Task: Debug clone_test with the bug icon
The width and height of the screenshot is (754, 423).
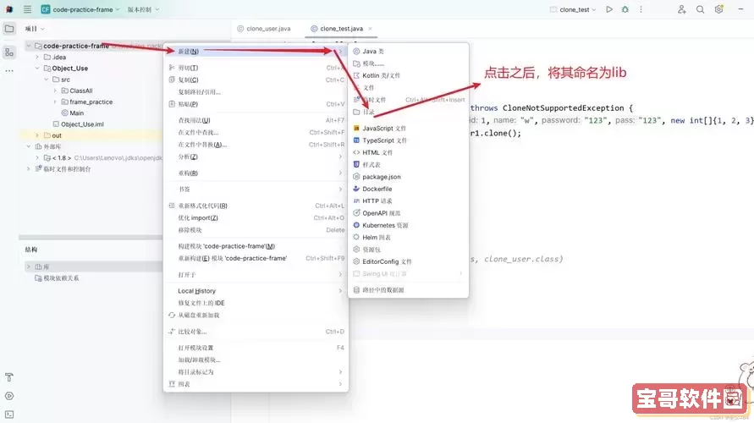Action: pyautogui.click(x=625, y=9)
